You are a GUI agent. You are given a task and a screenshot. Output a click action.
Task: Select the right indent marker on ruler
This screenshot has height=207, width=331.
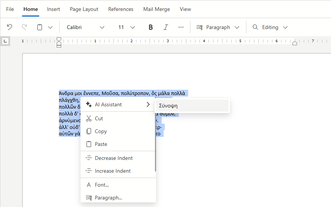coord(295,43)
